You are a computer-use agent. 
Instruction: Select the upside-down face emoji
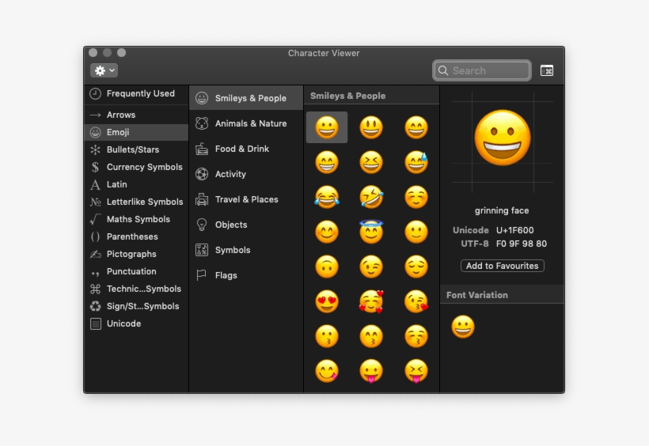327,266
